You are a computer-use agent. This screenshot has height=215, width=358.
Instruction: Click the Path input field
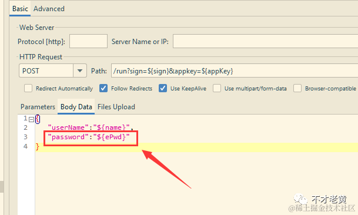235,70
